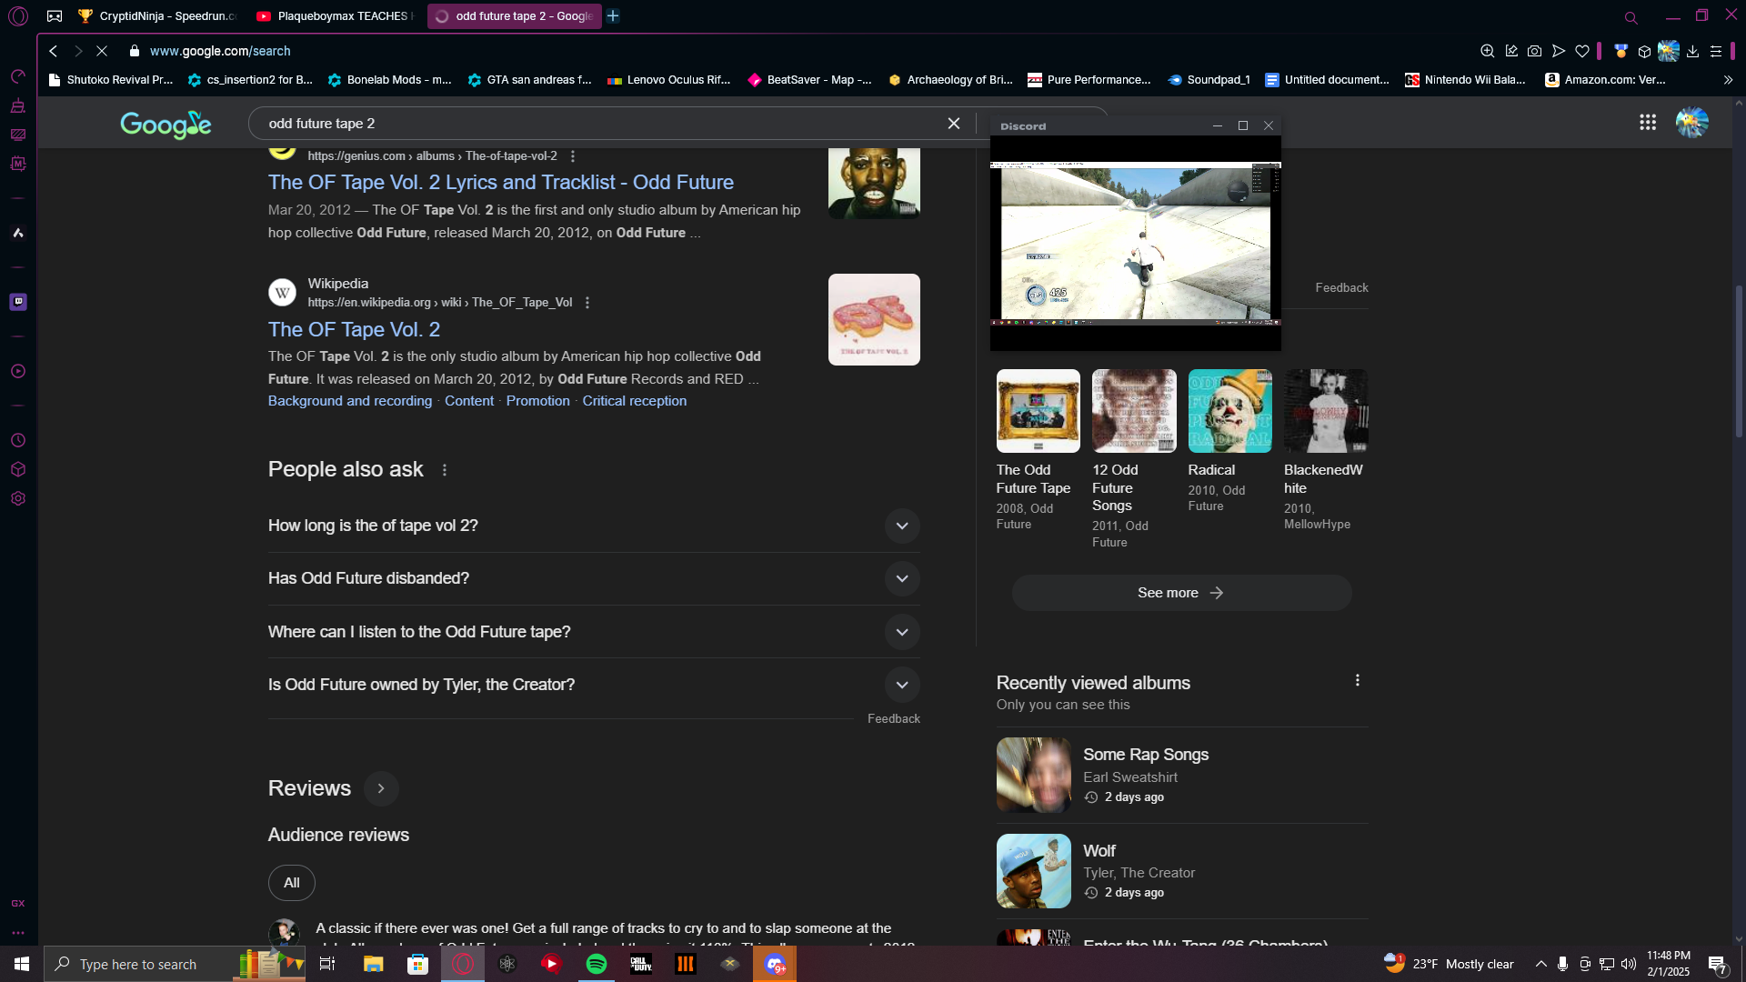Add page to bookmarks with heart icon
Screen dimensions: 1746x982
(1582, 52)
